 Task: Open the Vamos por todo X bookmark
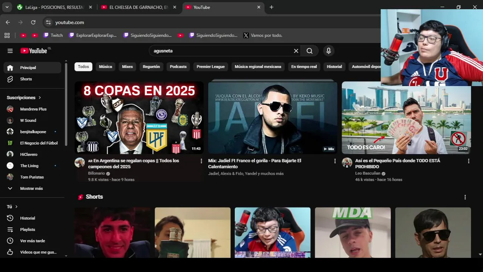(263, 35)
